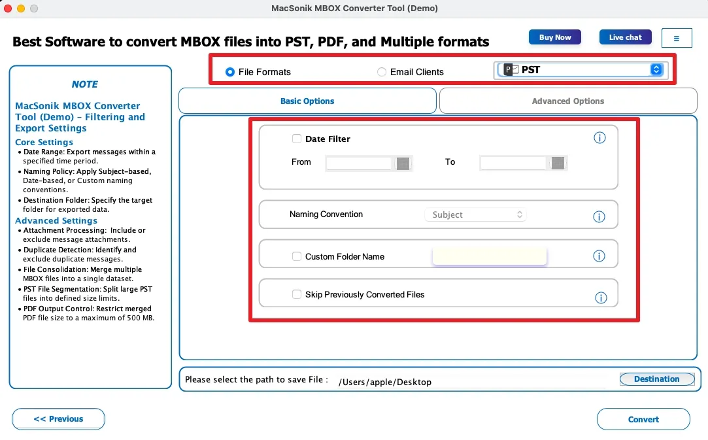This screenshot has width=708, height=440.
Task: Click the Buy Now button
Action: click(x=555, y=37)
